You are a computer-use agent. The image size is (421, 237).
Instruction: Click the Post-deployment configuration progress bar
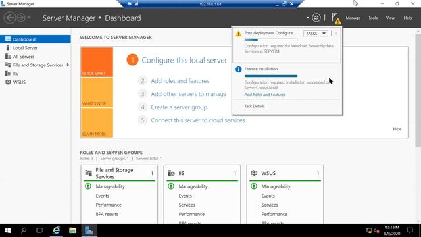click(271, 39)
